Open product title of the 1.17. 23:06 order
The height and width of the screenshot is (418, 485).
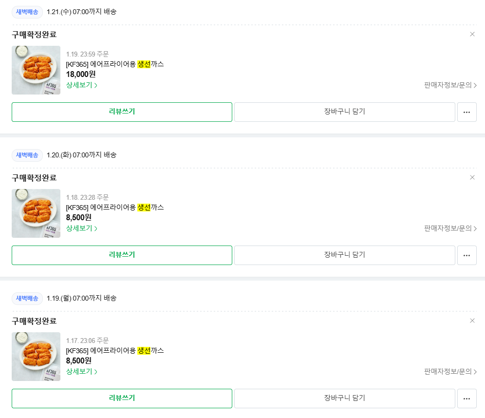(x=115, y=351)
